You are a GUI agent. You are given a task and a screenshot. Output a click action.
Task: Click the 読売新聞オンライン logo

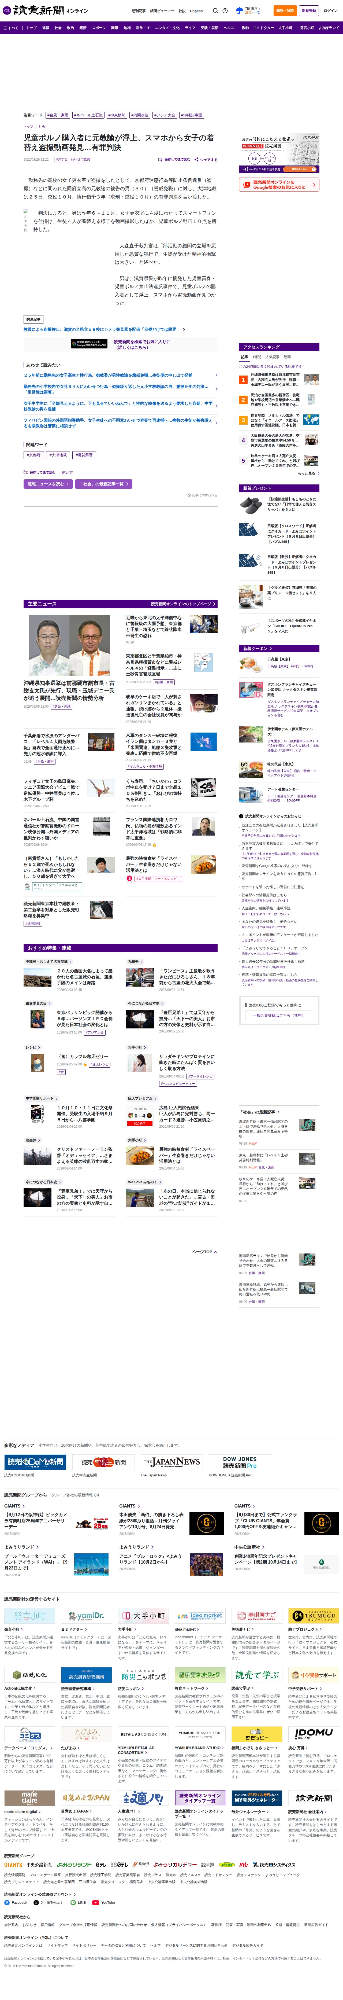click(45, 11)
